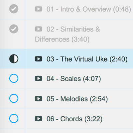Click the half-filled progress circle for lesson 03
The height and width of the screenshot is (133, 133).
[x=14, y=59]
